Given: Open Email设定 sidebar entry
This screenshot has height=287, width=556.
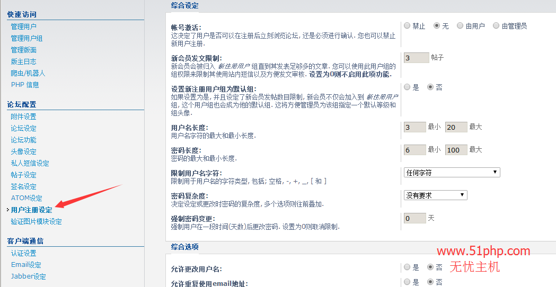Looking at the screenshot, I should pos(26,265).
